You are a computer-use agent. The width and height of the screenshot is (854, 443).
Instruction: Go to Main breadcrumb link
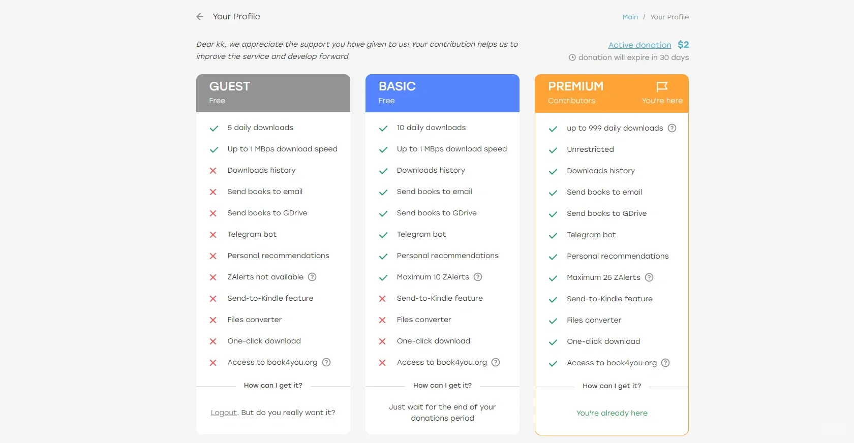630,17
